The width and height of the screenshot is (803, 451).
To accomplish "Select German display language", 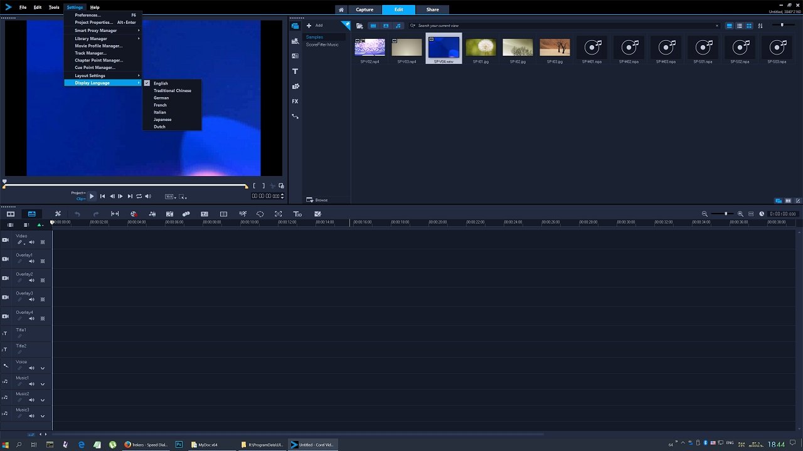I will click(161, 98).
